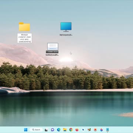Open Task View from the taskbar
Screen dimensions: 133x133
coord(46,130)
